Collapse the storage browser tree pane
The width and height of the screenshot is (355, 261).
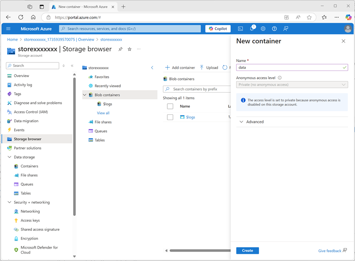tap(152, 68)
